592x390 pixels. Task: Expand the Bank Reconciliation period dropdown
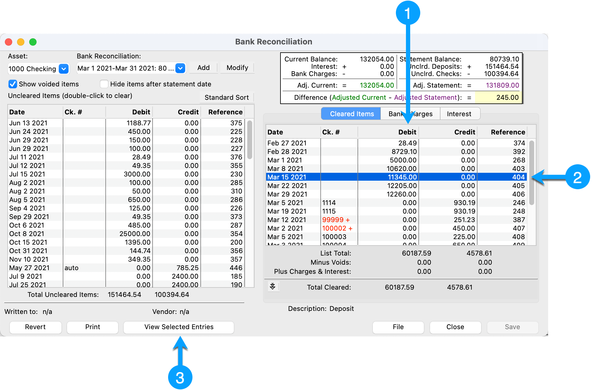[x=180, y=68]
